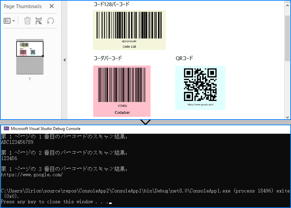Click the Page Thumbnails panel title
291x208 pixels.
[23, 6]
